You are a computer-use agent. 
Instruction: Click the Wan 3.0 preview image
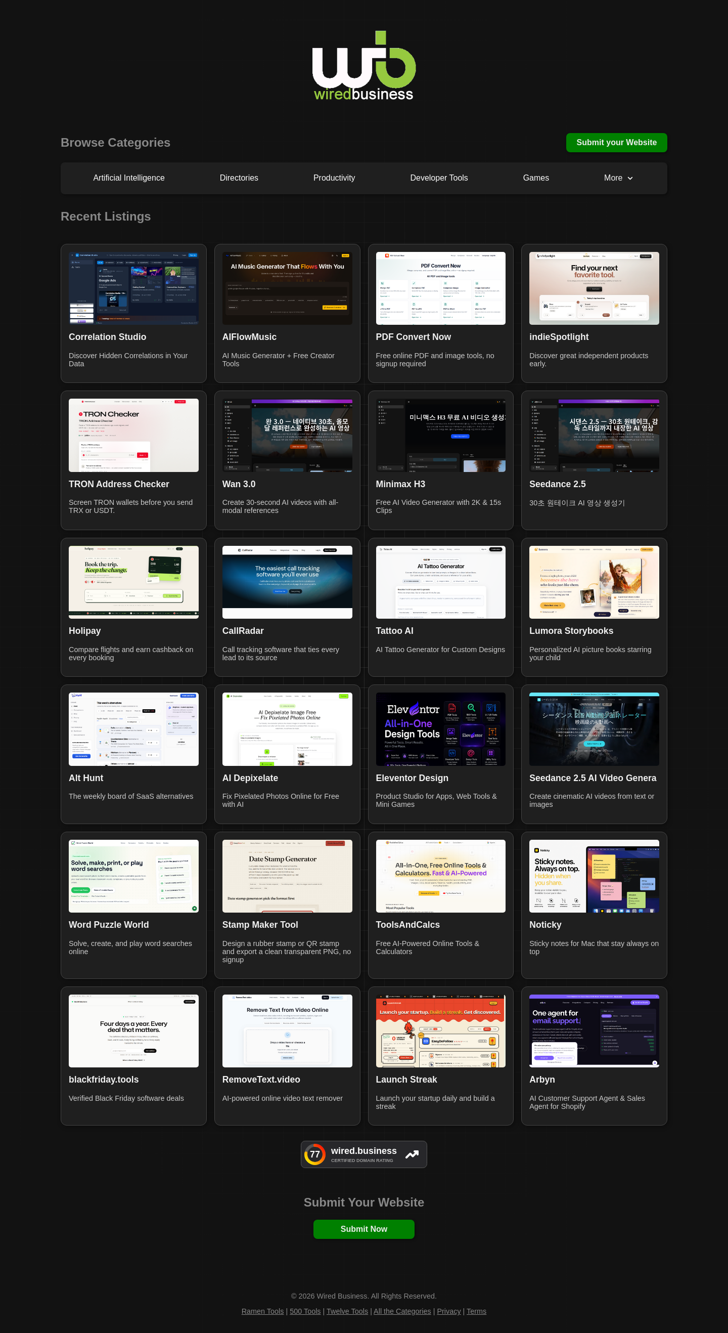click(x=287, y=435)
